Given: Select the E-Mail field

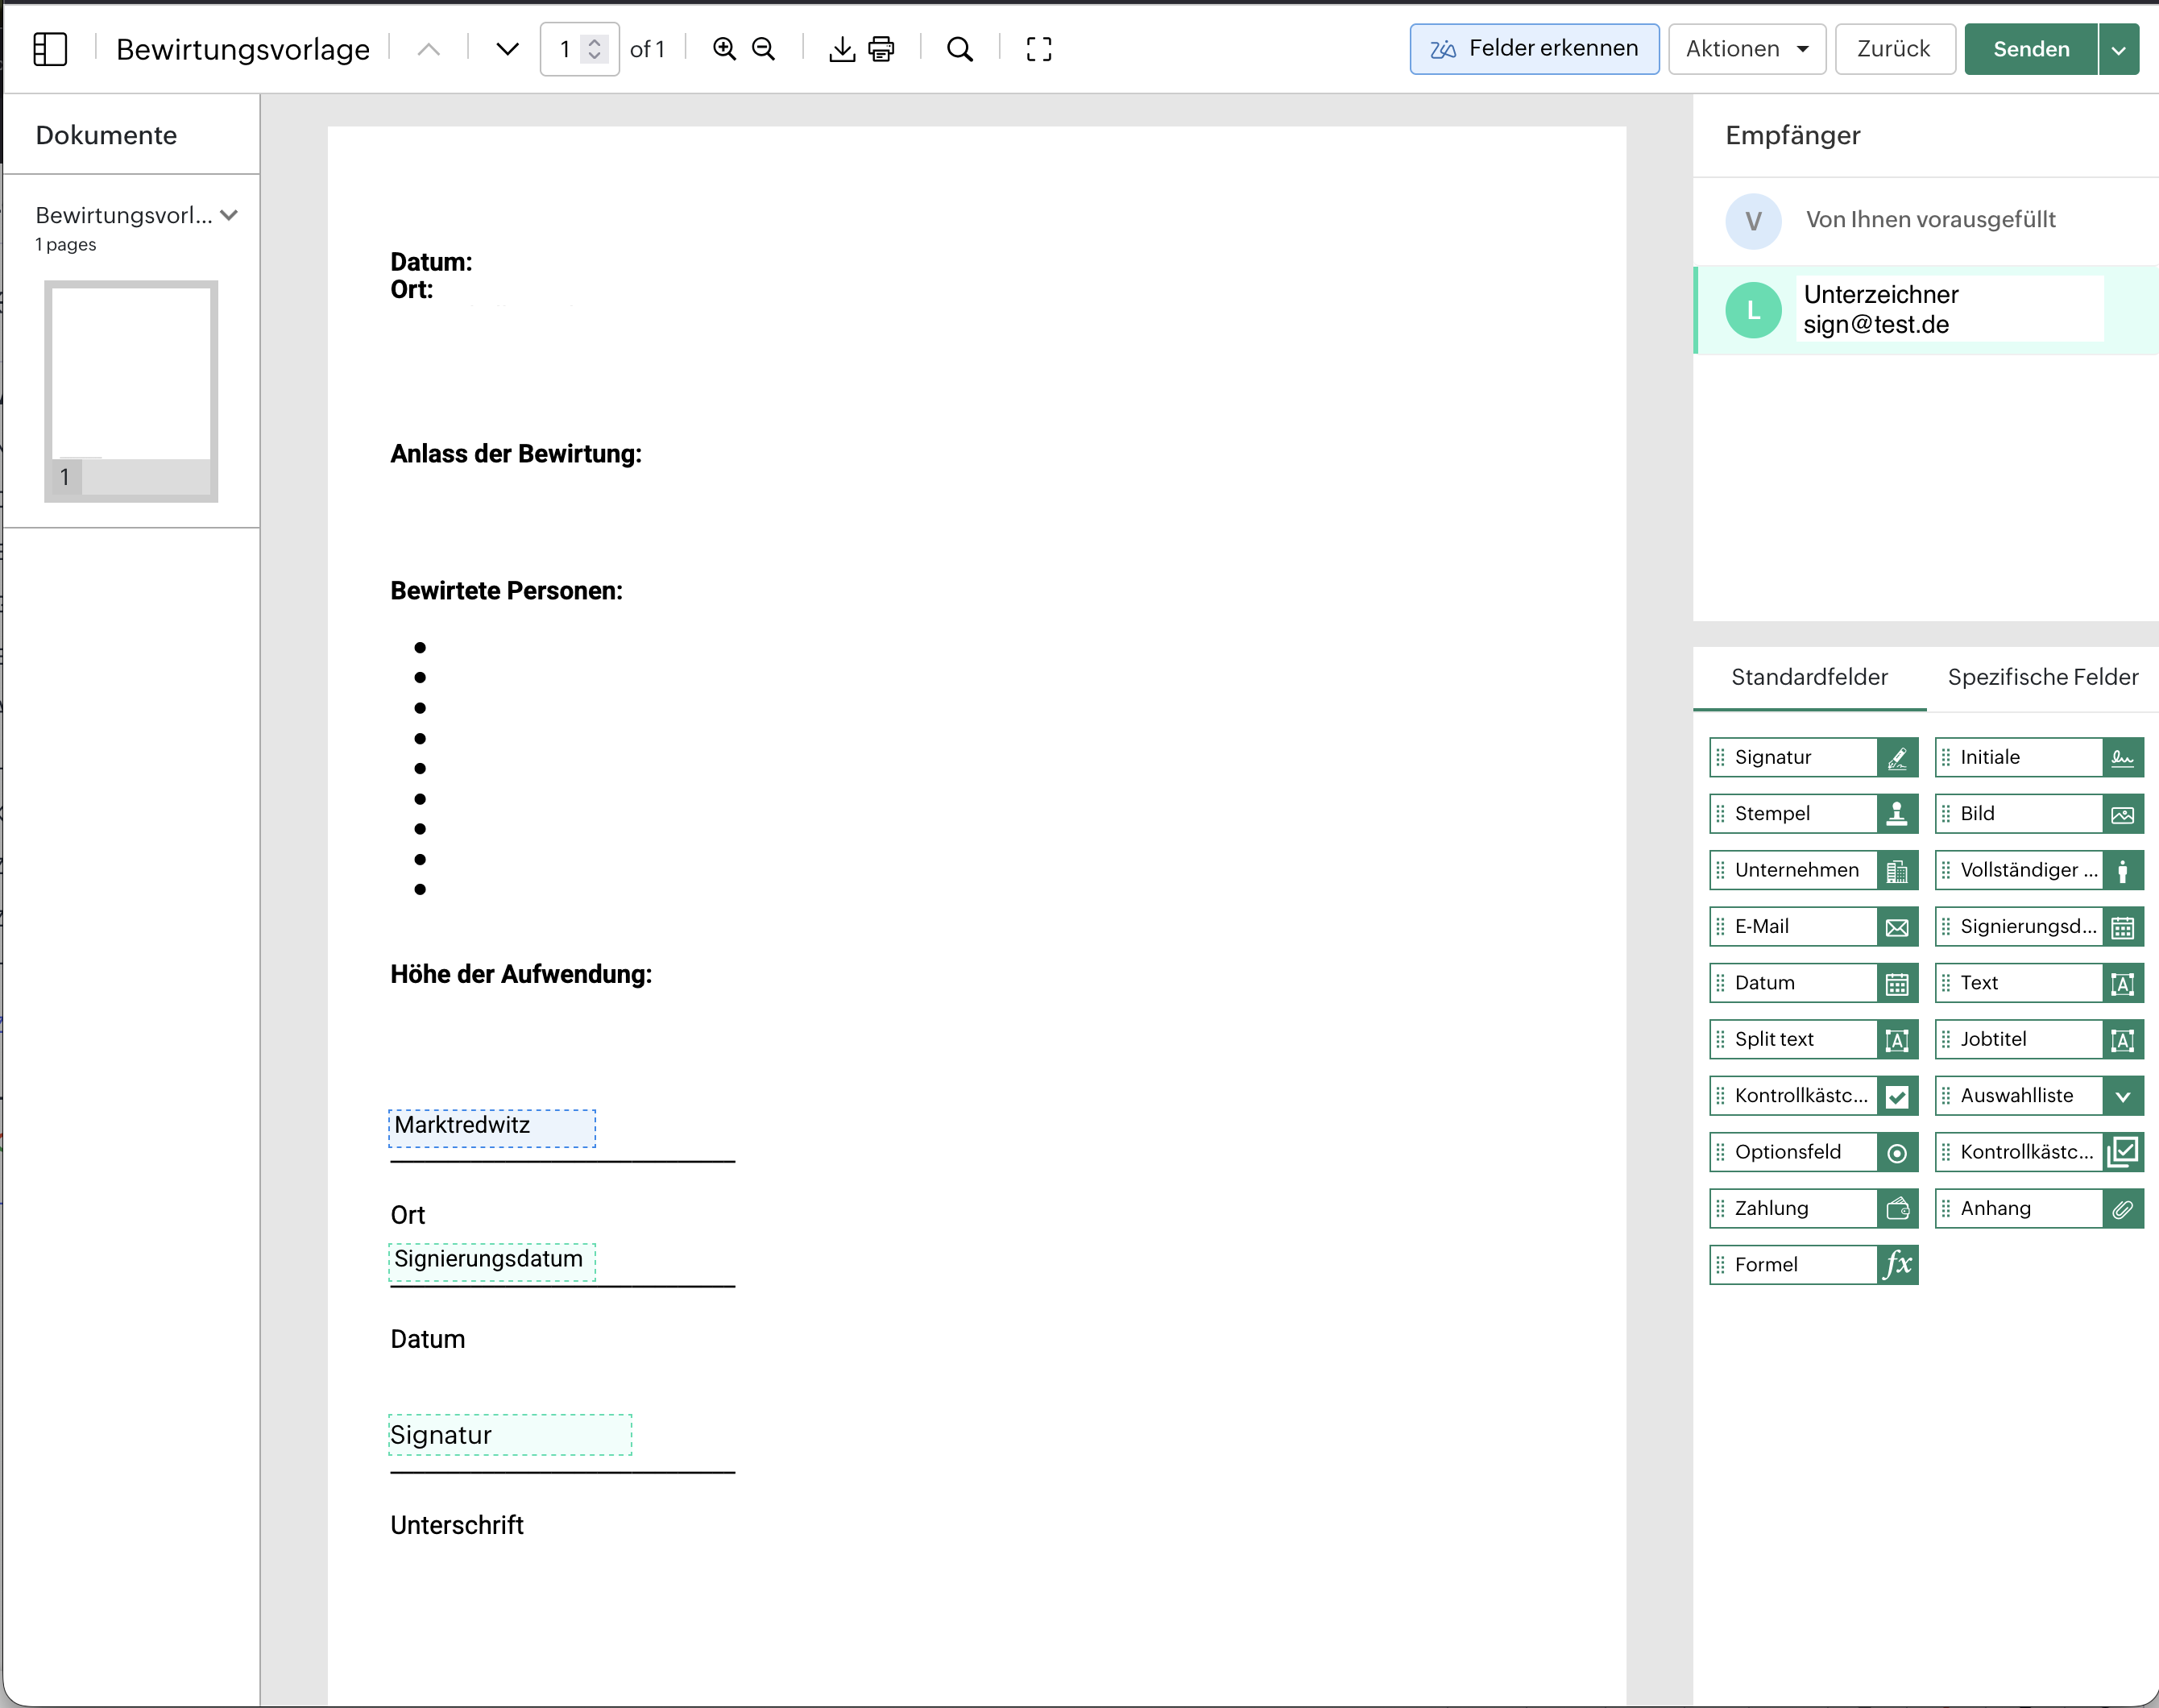Looking at the screenshot, I should (1814, 927).
